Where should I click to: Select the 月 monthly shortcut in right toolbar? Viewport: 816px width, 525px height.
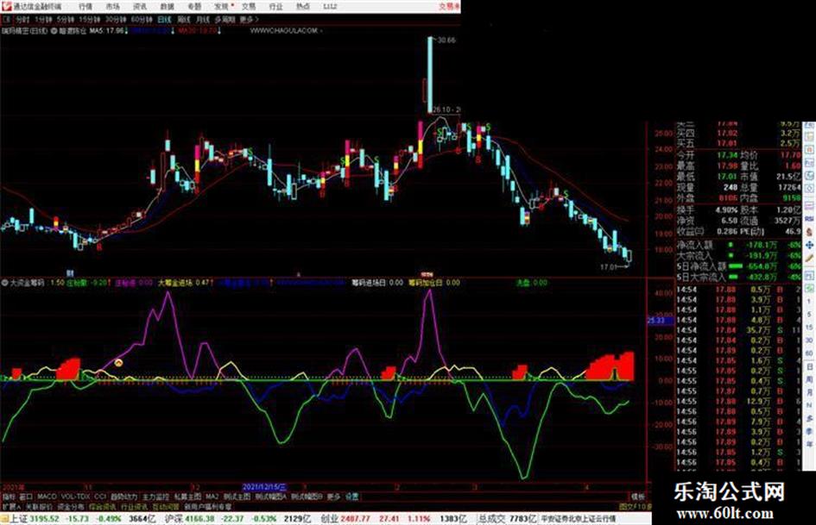pos(809,392)
